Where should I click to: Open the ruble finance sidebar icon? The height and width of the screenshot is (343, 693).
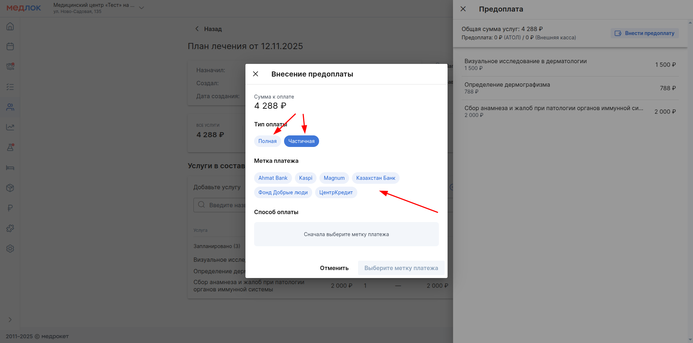click(10, 208)
